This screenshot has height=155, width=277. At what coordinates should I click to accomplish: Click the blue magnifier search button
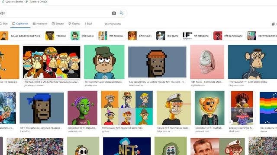(121, 13)
